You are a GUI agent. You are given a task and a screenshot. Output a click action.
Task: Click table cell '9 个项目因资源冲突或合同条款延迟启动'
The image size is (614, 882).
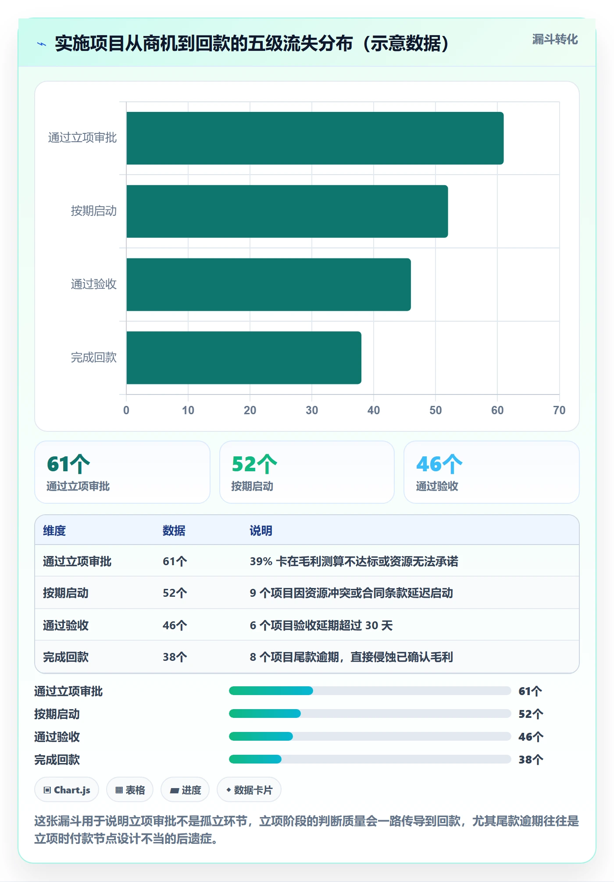tap(351, 593)
